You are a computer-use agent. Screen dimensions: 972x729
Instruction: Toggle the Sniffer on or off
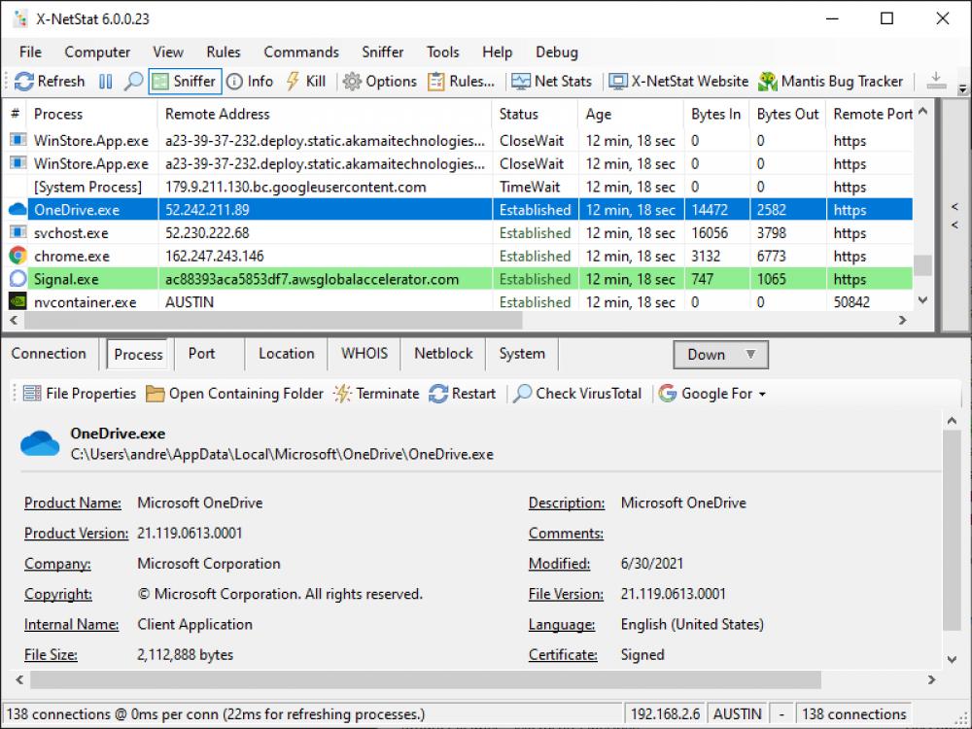pyautogui.click(x=184, y=82)
